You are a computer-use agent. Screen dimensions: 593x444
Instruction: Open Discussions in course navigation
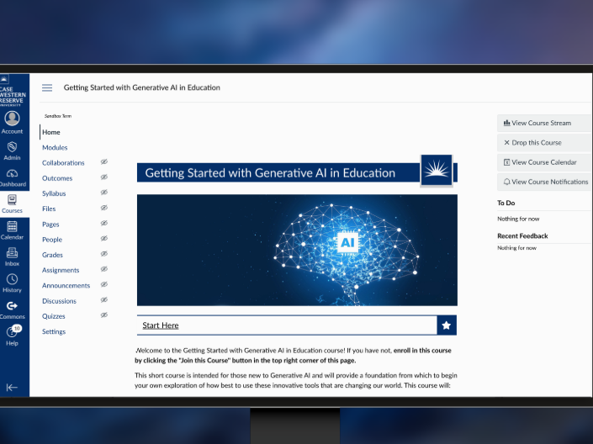click(59, 301)
